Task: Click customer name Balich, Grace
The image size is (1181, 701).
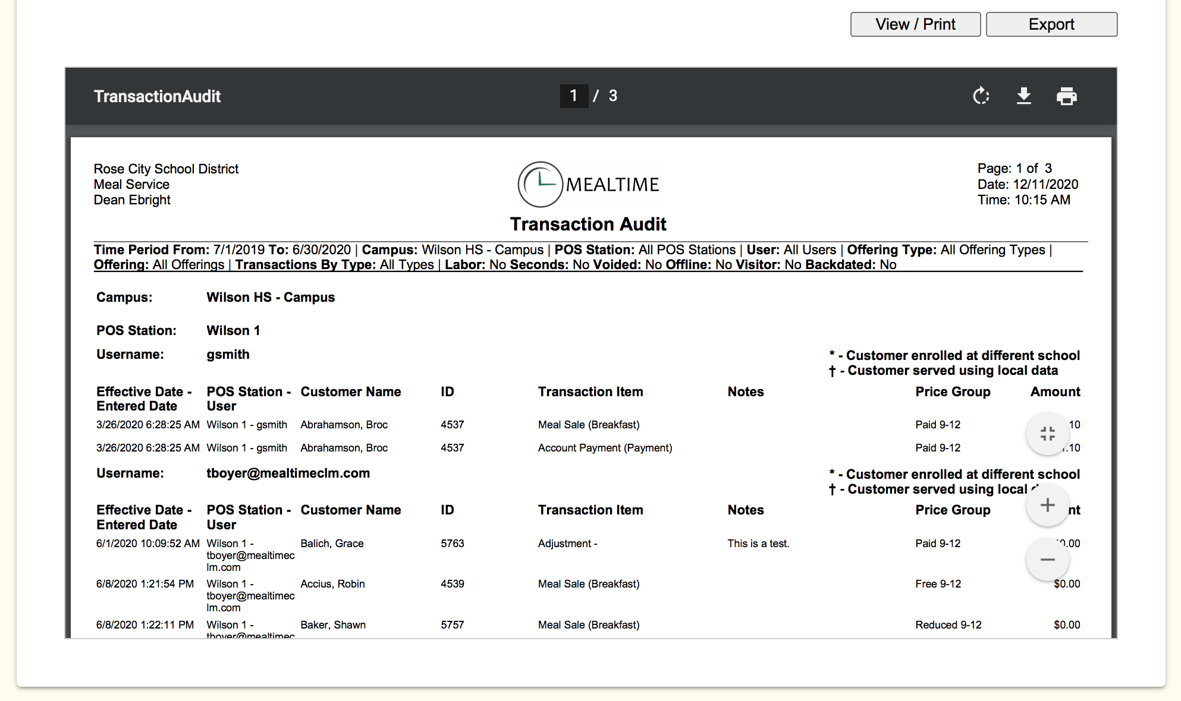Action: point(332,543)
